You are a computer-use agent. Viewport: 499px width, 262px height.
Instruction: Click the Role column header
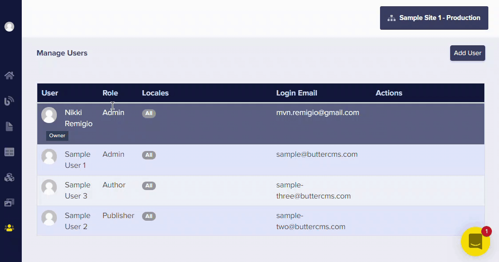(110, 93)
